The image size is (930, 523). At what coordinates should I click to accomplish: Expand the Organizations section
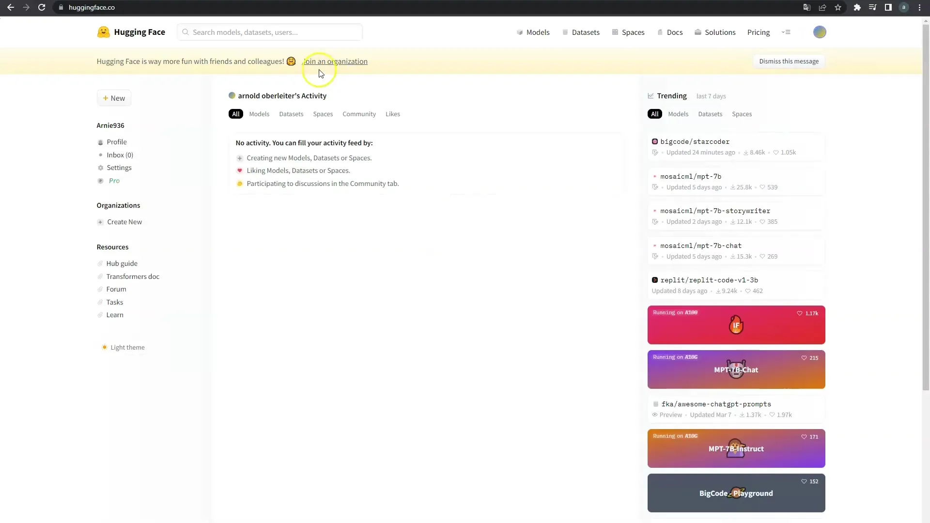(118, 205)
